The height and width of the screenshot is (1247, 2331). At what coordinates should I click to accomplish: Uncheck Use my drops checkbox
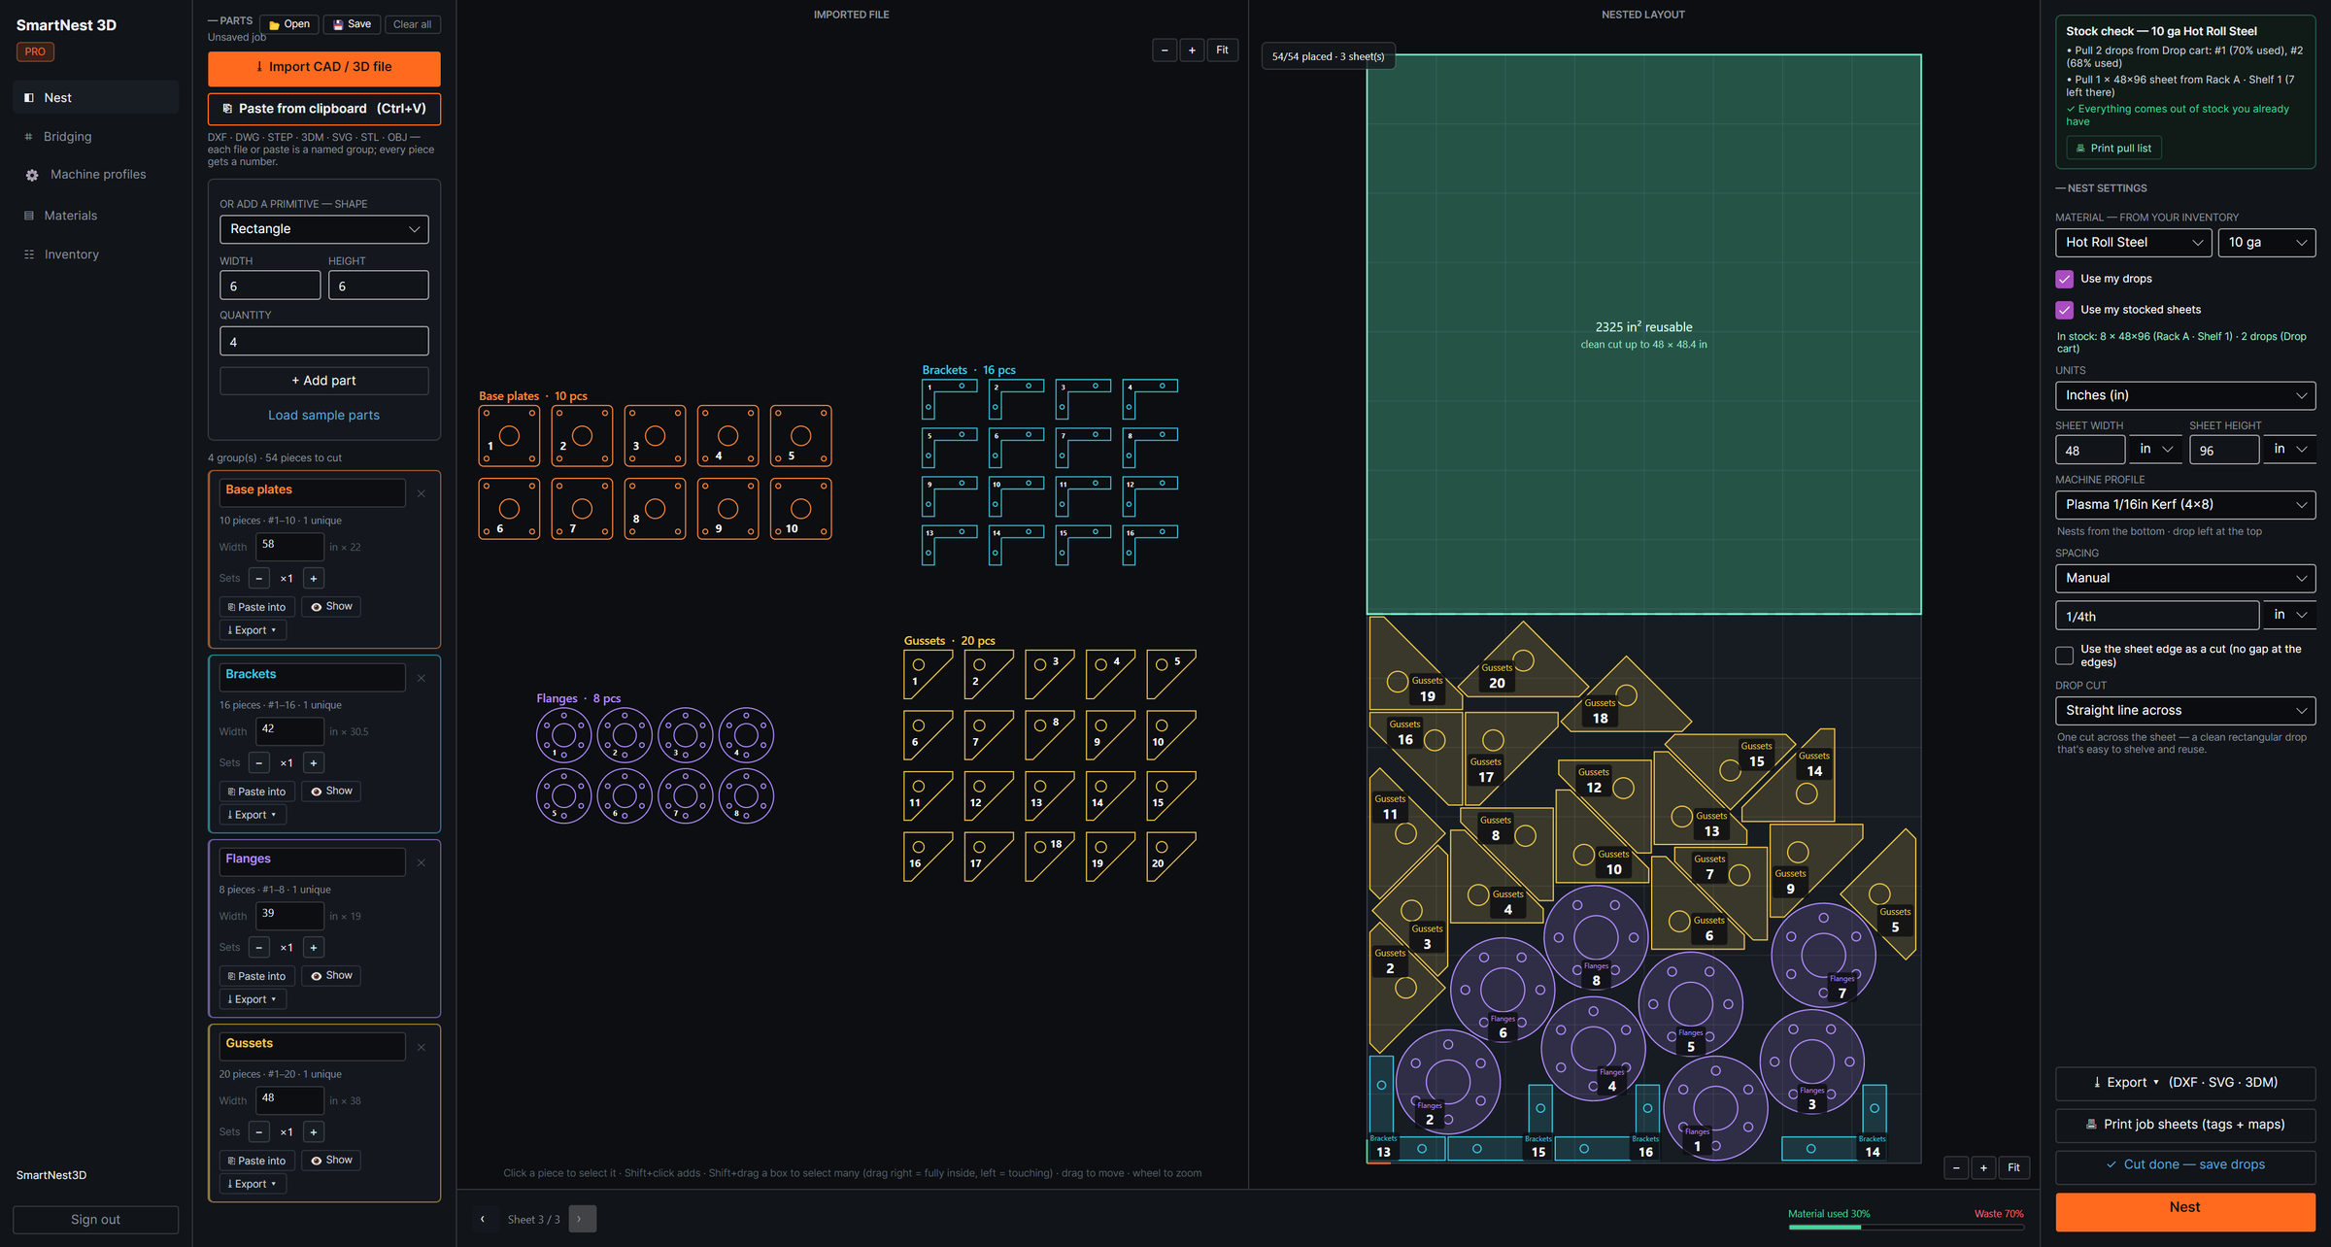click(x=2065, y=280)
